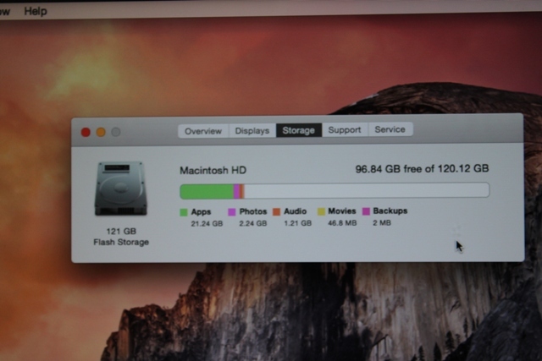
Task: Open the Service tab
Action: [390, 129]
